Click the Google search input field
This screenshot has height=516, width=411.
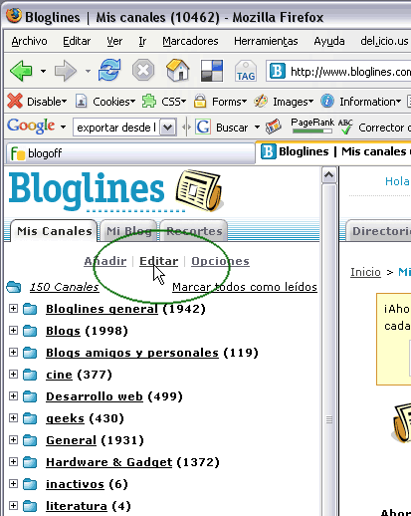click(116, 128)
